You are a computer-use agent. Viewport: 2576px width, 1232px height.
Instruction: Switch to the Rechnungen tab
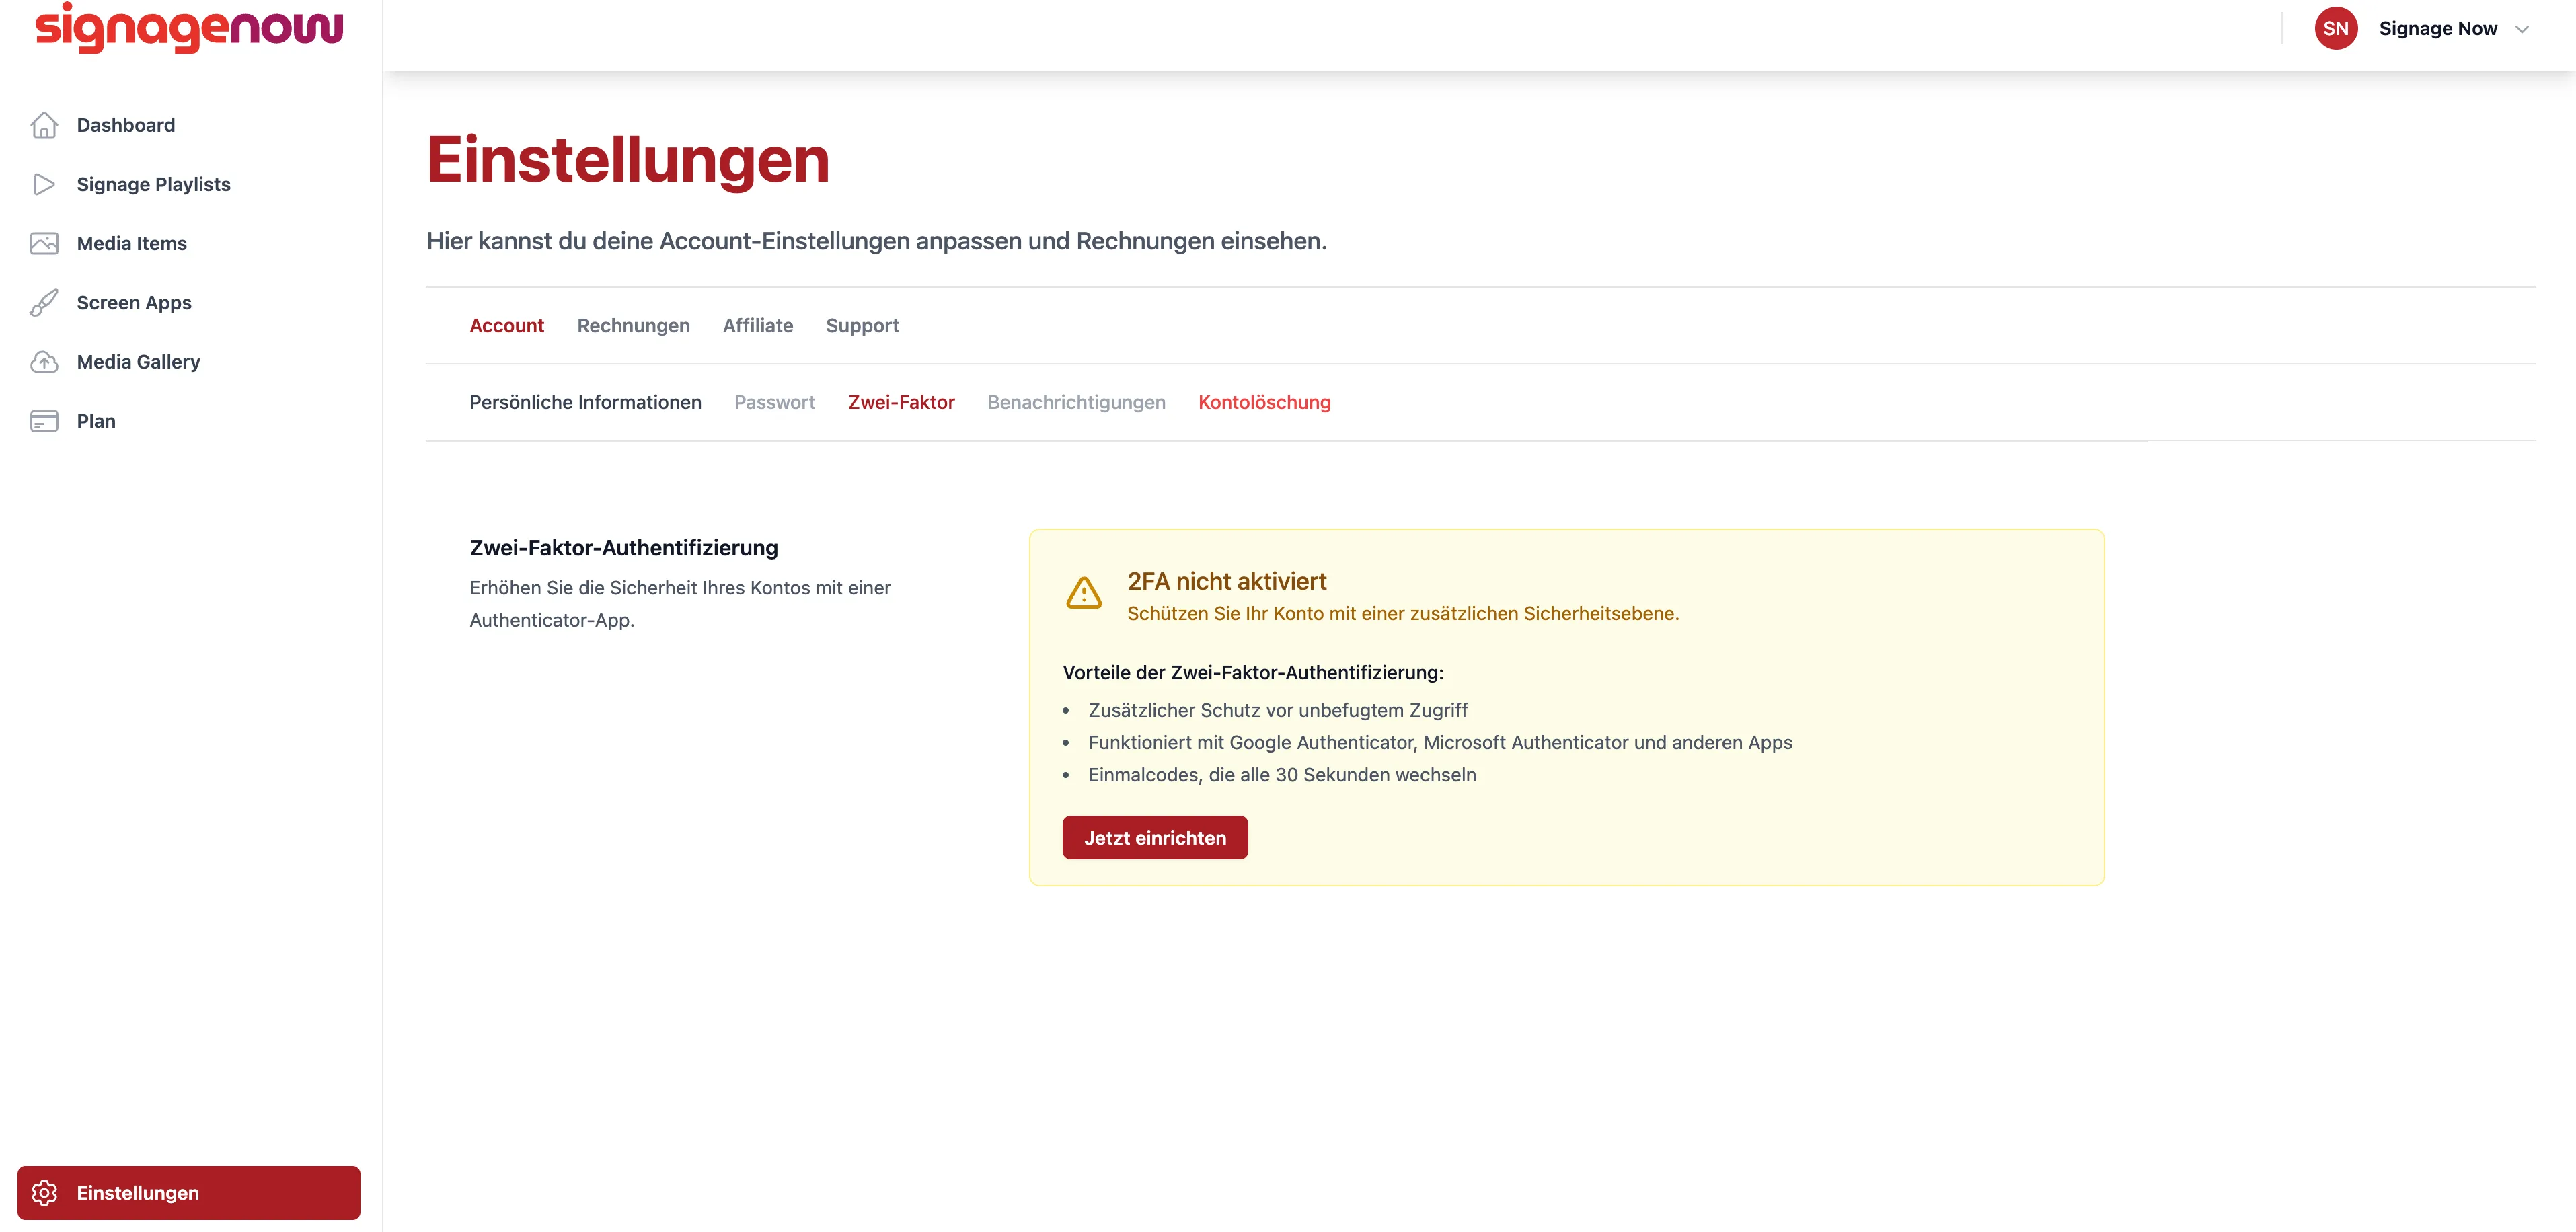(633, 325)
